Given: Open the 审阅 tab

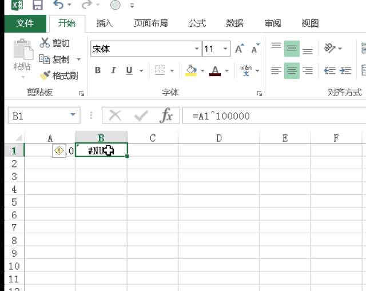Looking at the screenshot, I should click(273, 23).
